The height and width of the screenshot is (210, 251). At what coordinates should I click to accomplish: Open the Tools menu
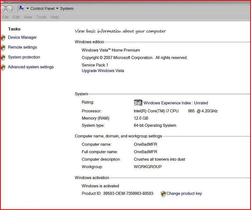(41, 17)
